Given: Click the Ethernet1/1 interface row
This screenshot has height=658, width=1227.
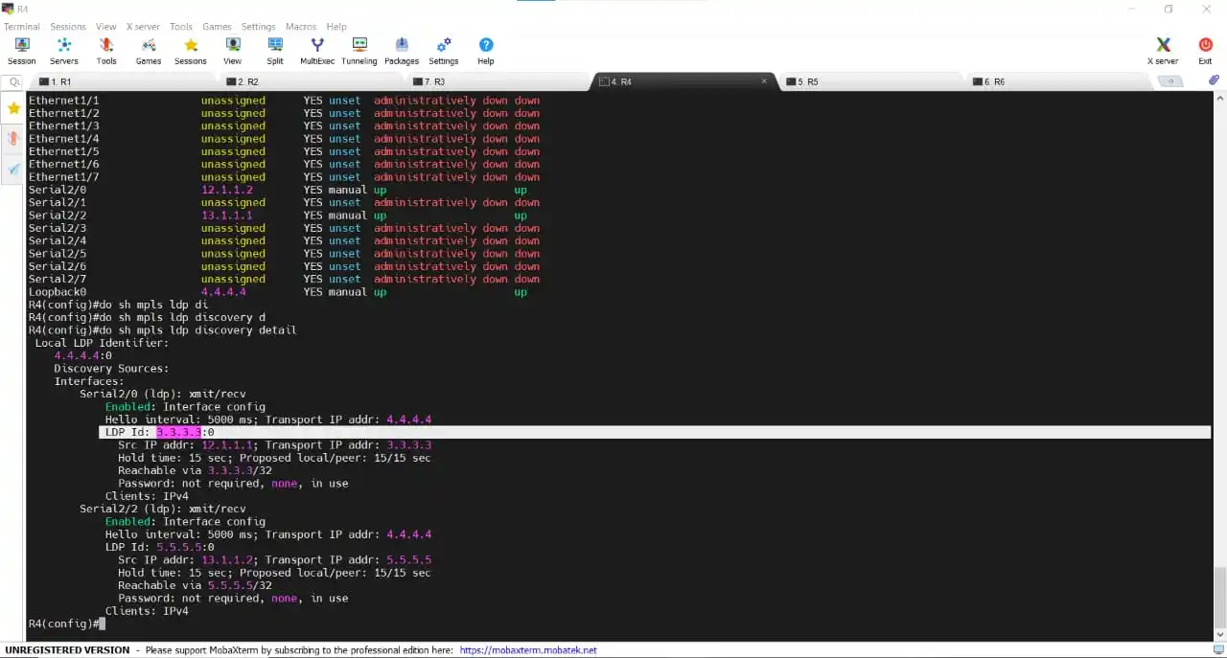Looking at the screenshot, I should (284, 101).
